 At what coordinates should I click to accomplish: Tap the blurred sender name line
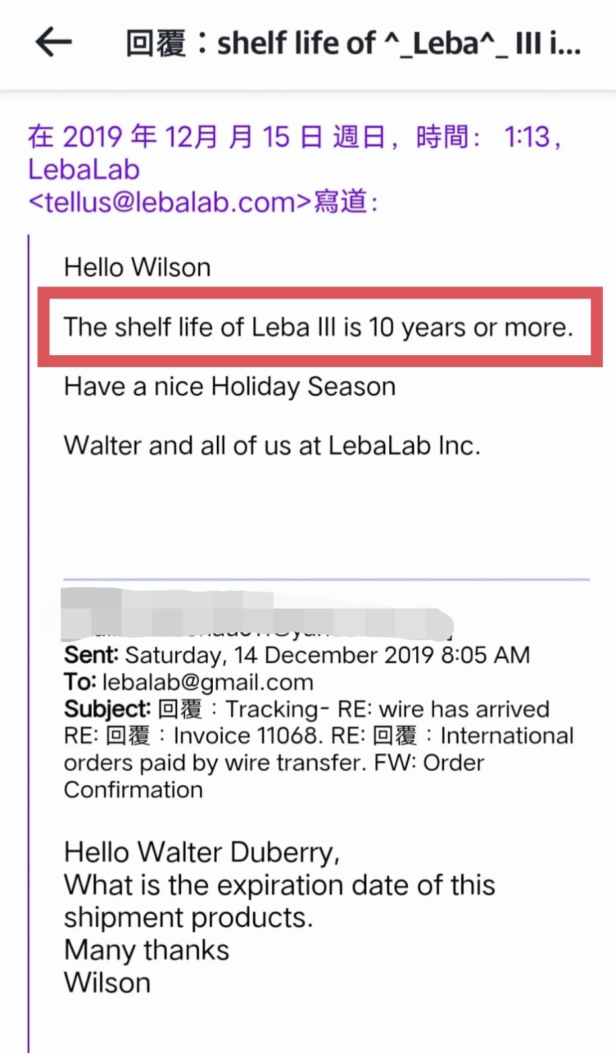(x=258, y=614)
